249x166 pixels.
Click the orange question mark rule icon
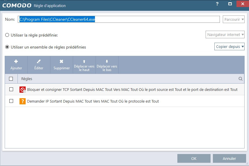point(22,101)
